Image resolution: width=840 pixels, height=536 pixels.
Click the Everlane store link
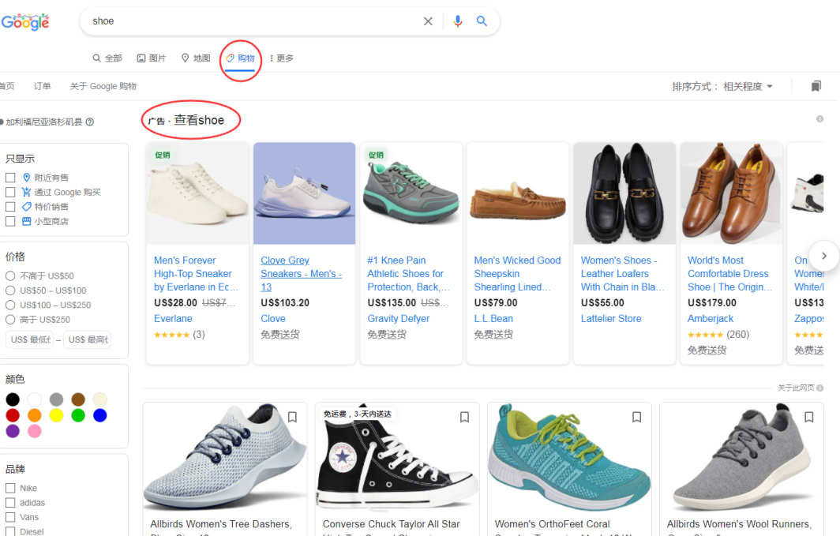[x=173, y=318]
